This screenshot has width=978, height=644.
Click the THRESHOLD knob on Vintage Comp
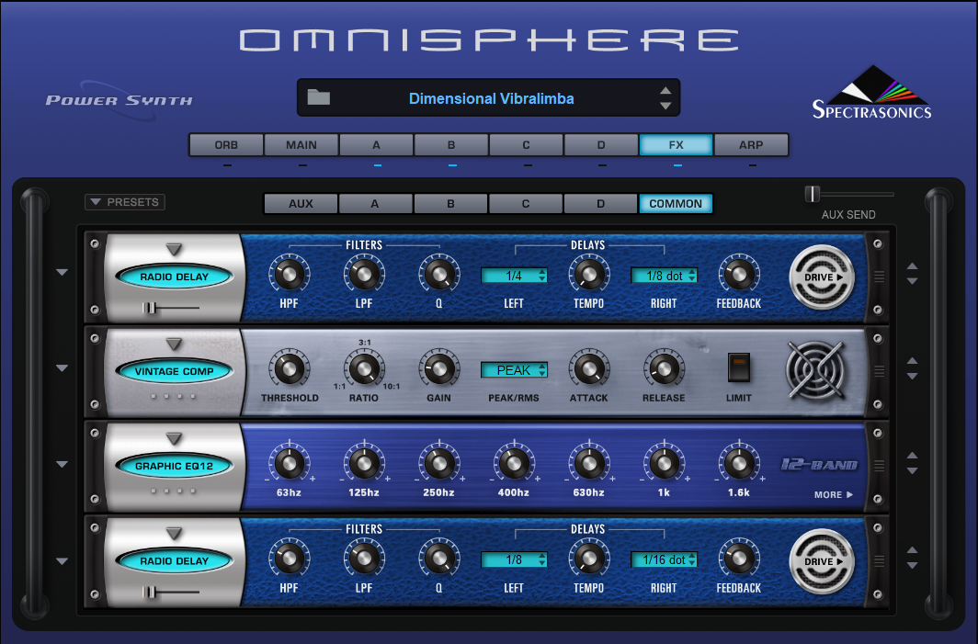click(289, 368)
